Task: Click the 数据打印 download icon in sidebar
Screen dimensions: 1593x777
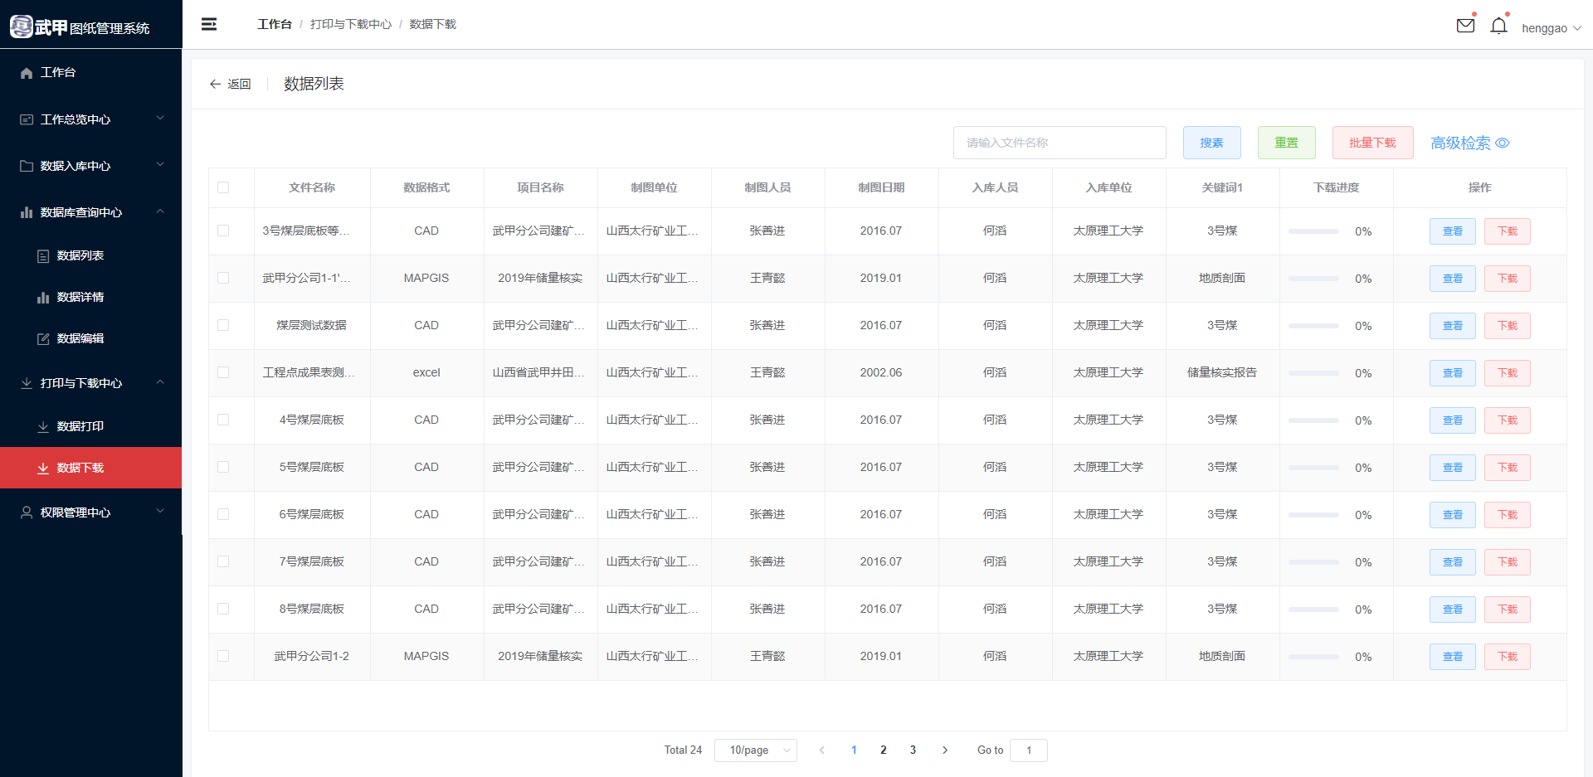Action: coord(43,426)
